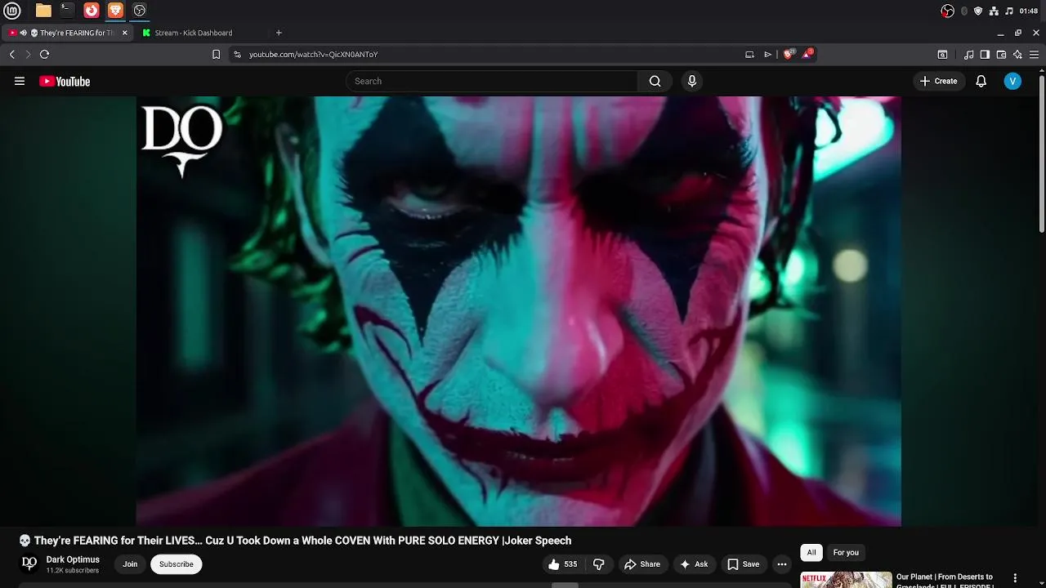The image size is (1046, 588).
Task: Join the Dark Optimus channel membership
Action: (130, 564)
